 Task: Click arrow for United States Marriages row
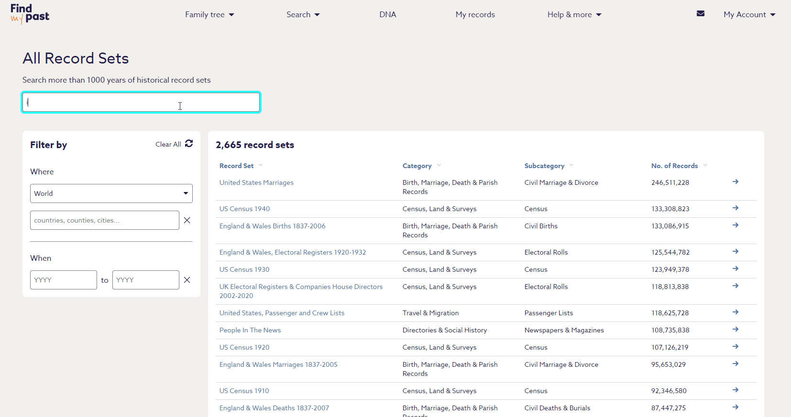pyautogui.click(x=736, y=182)
